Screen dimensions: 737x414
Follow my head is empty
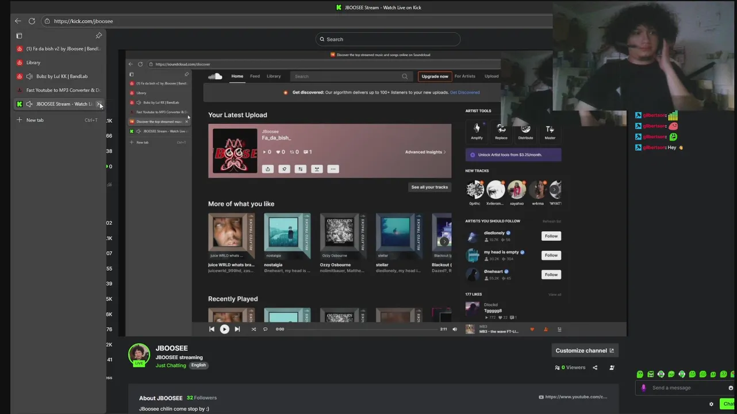pyautogui.click(x=551, y=255)
